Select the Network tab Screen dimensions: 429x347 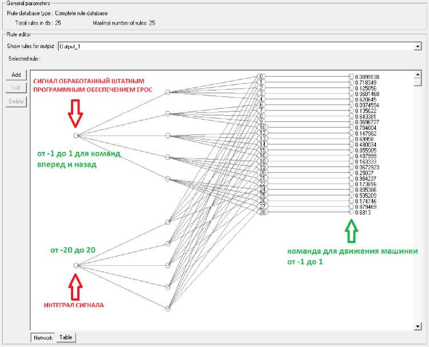click(x=43, y=338)
